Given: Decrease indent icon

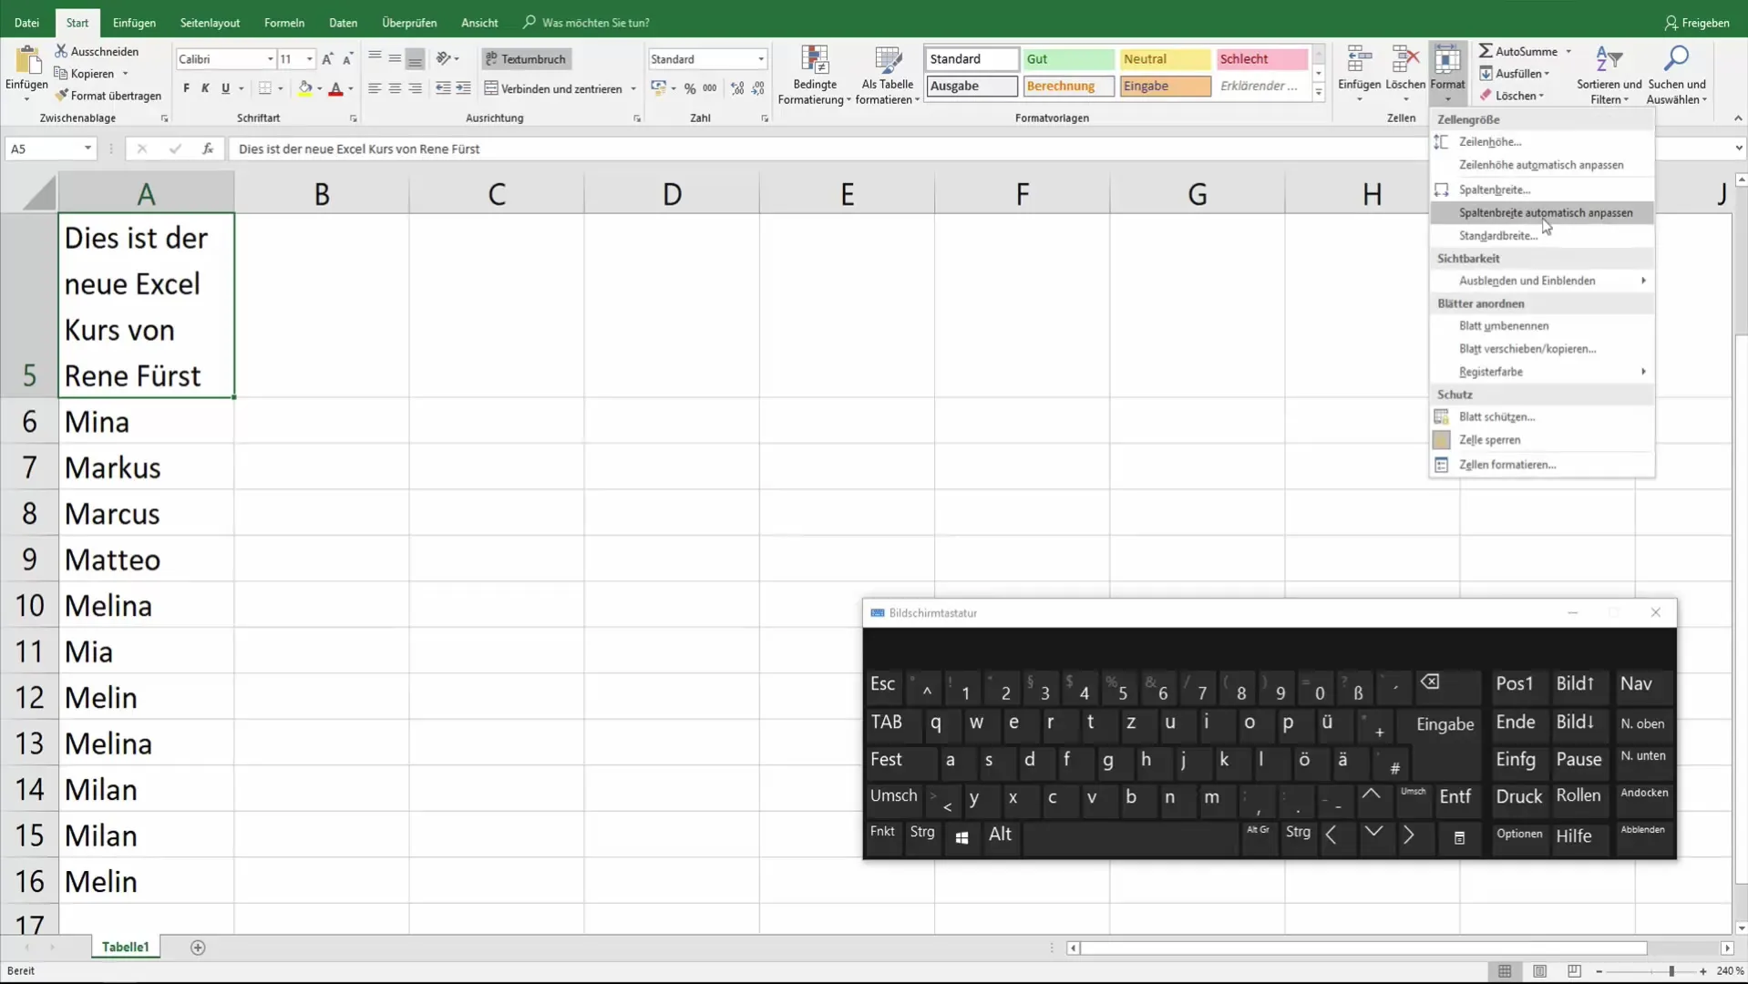Looking at the screenshot, I should (x=443, y=88).
